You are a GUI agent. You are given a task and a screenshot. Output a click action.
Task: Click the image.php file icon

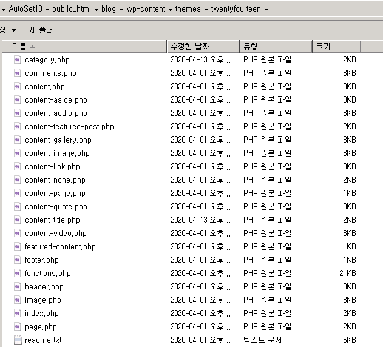[x=18, y=300]
